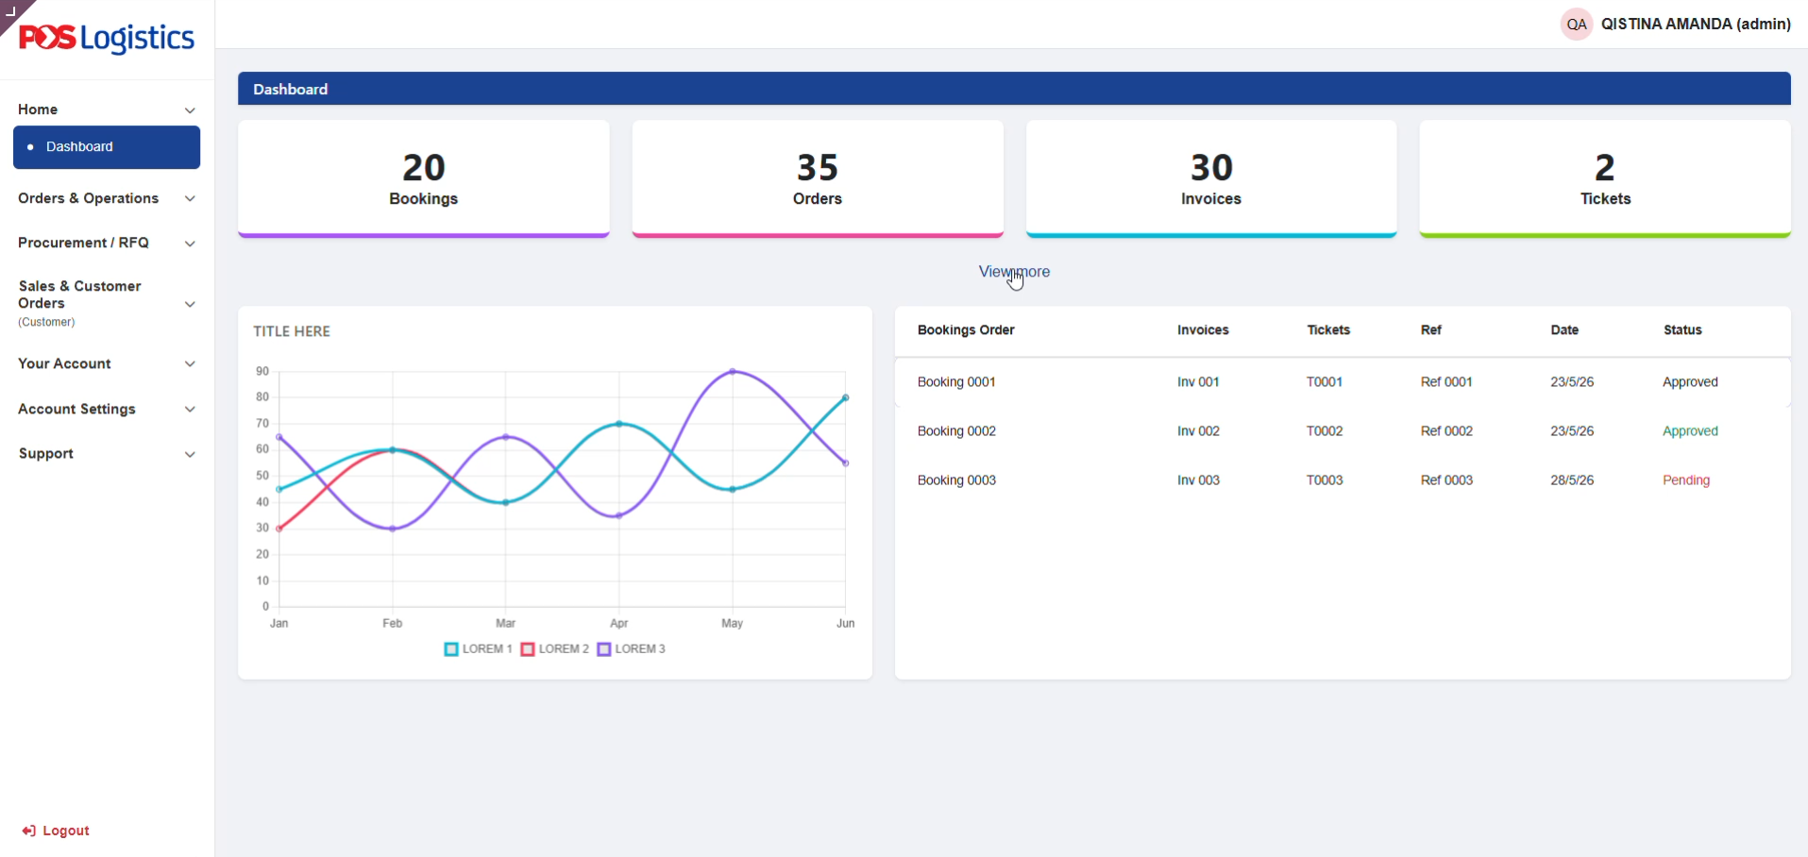This screenshot has width=1808, height=857.
Task: Click the POS Logistics logo
Action: tap(107, 38)
